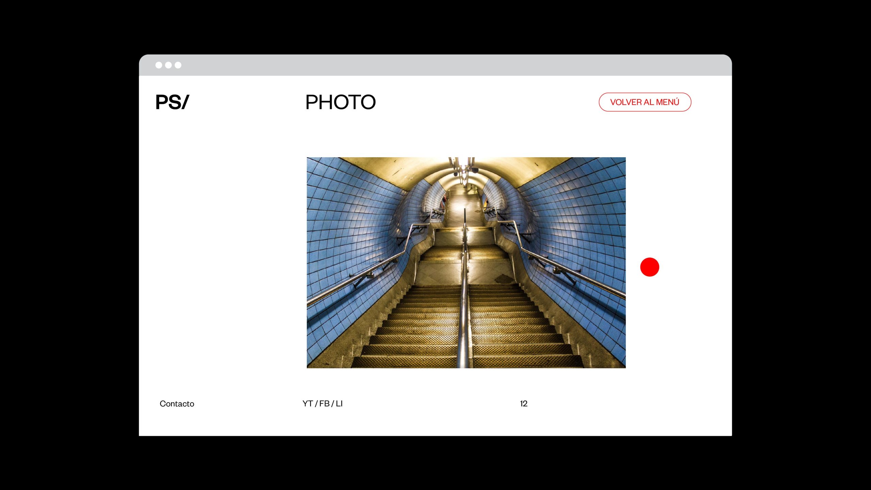Click the rightmost window dot
Viewport: 871px width, 490px height.
point(178,65)
